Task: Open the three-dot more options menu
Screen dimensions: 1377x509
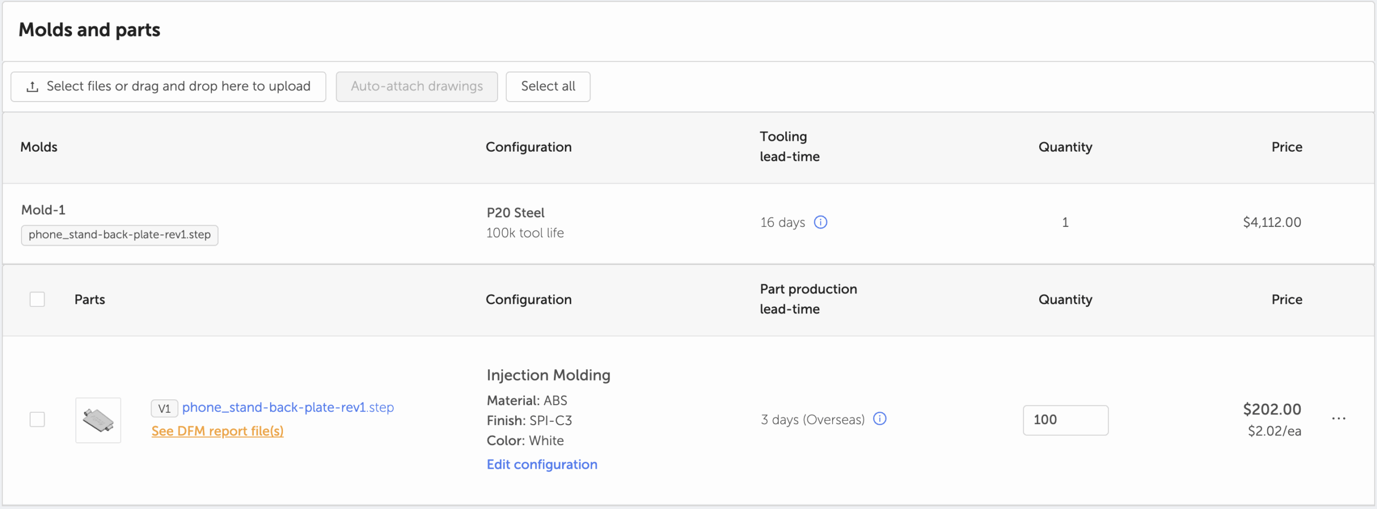Action: [x=1338, y=419]
